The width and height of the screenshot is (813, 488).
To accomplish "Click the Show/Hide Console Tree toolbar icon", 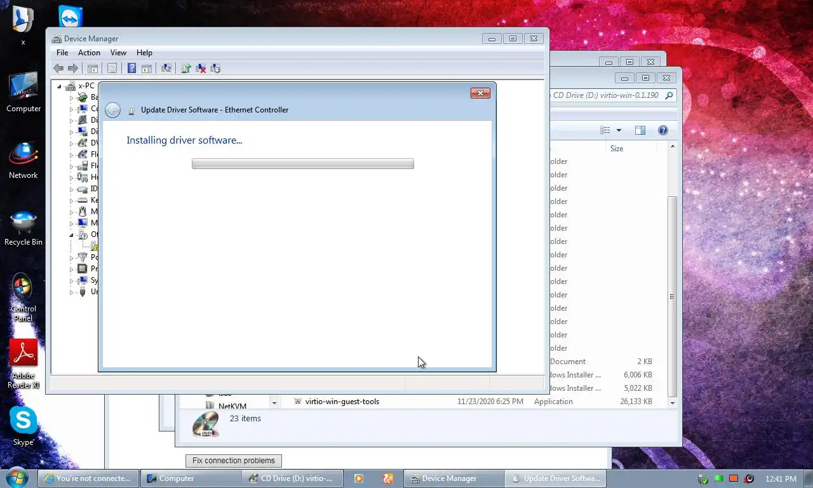I will pyautogui.click(x=93, y=69).
